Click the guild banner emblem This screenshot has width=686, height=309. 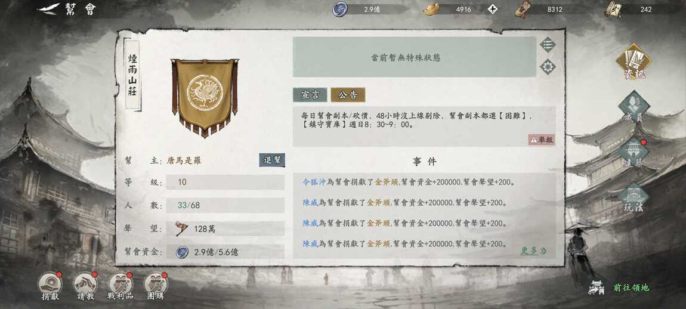pyautogui.click(x=205, y=98)
